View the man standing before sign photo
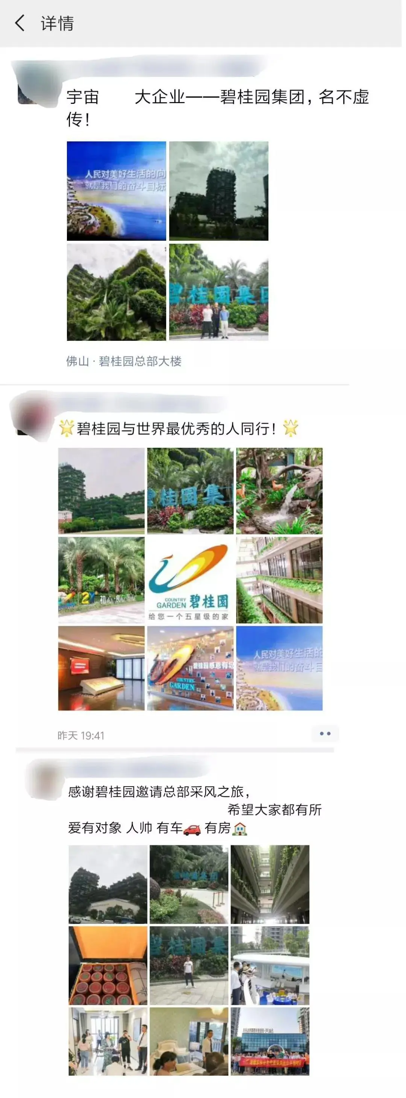This screenshot has height=1098, width=406. tap(189, 966)
